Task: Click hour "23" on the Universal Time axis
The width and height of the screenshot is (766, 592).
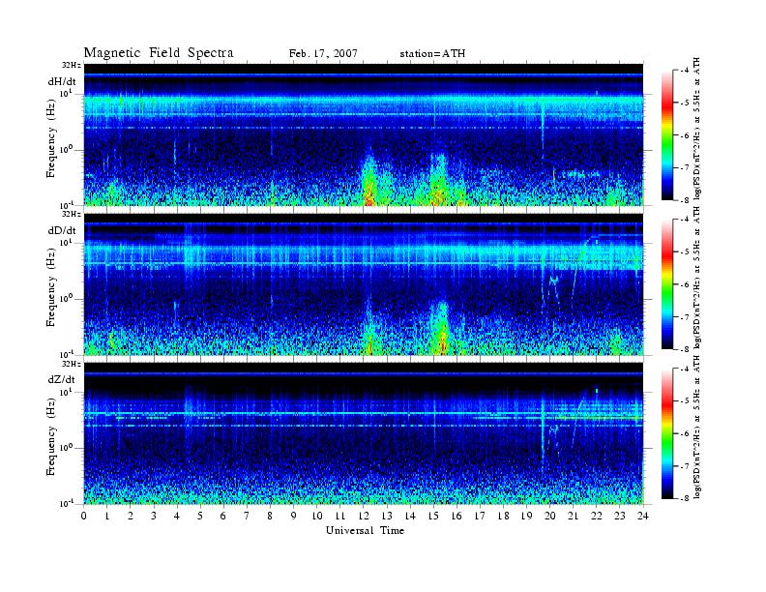Action: (620, 516)
